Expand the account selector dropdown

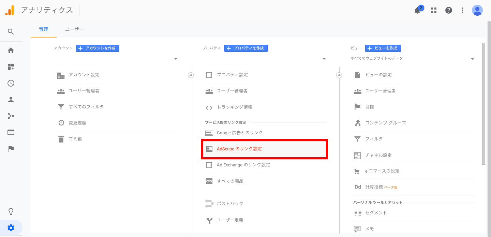coord(116,59)
